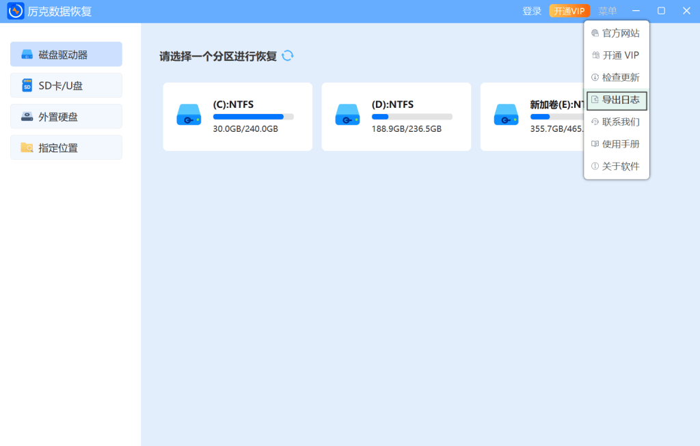Viewport: 700px width, 446px height.
Task: Toggle the 菜单 dropdown in title bar
Action: [x=607, y=11]
